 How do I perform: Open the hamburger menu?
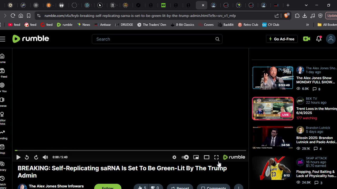(3, 39)
